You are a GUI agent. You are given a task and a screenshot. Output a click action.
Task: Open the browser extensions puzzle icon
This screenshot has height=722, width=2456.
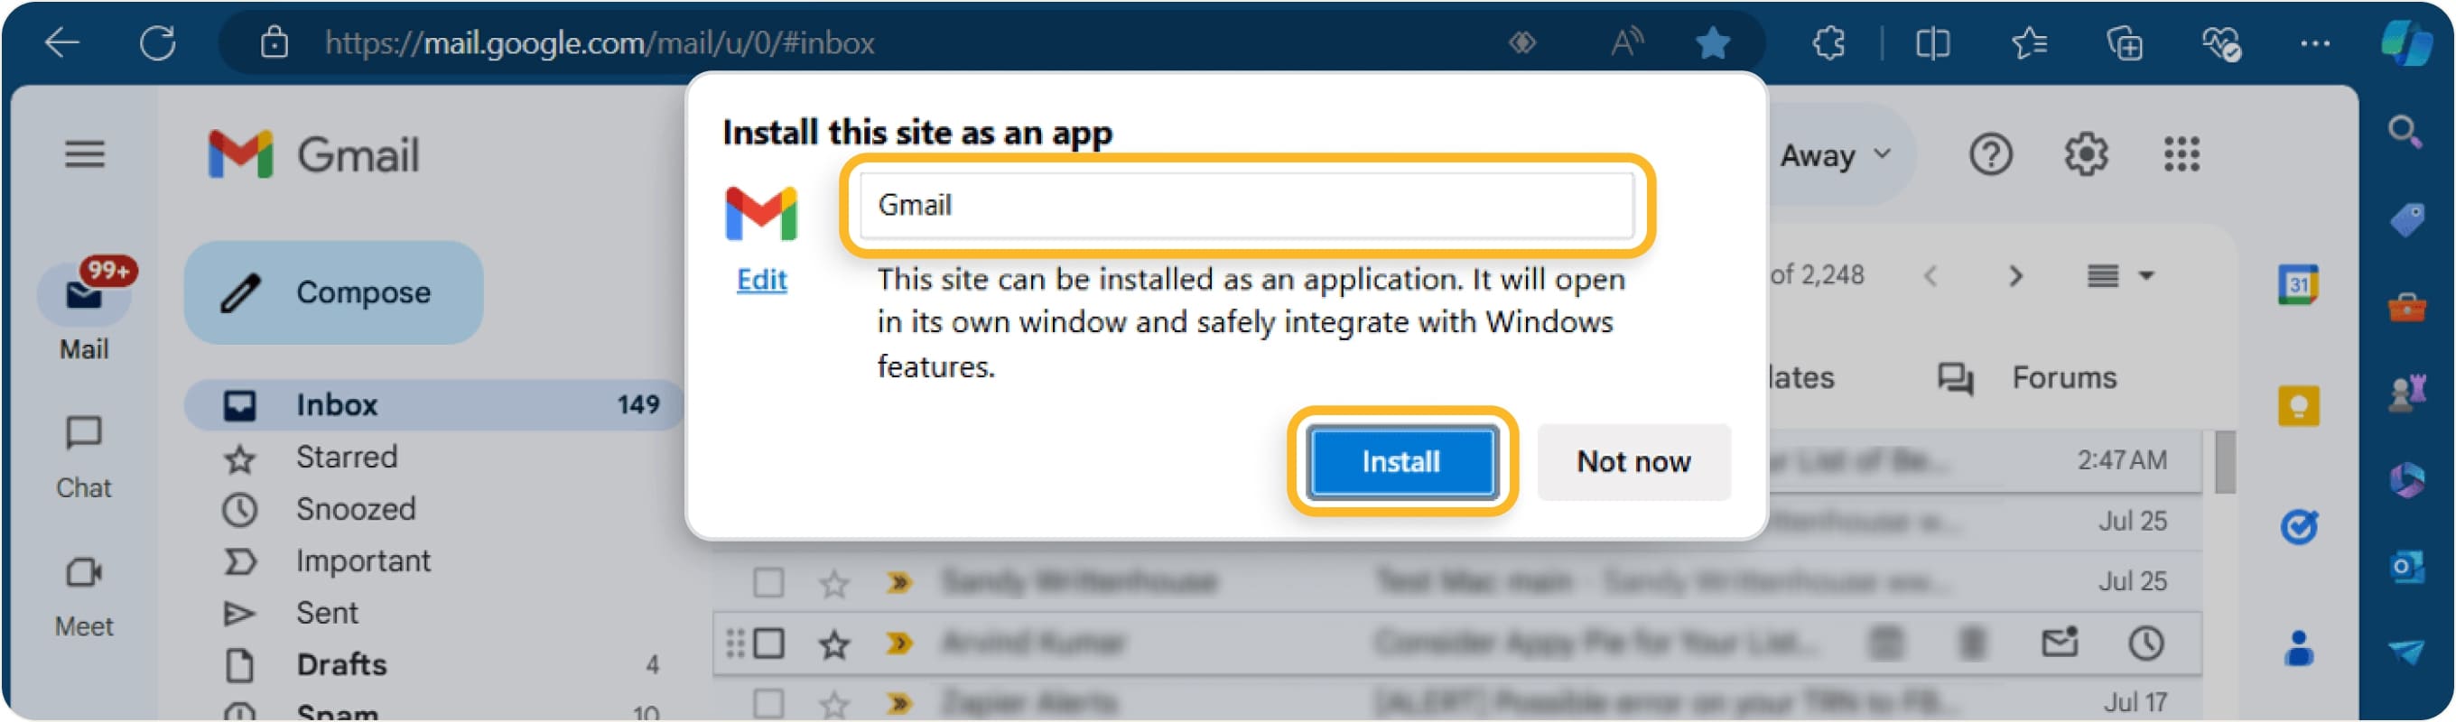point(1828,42)
